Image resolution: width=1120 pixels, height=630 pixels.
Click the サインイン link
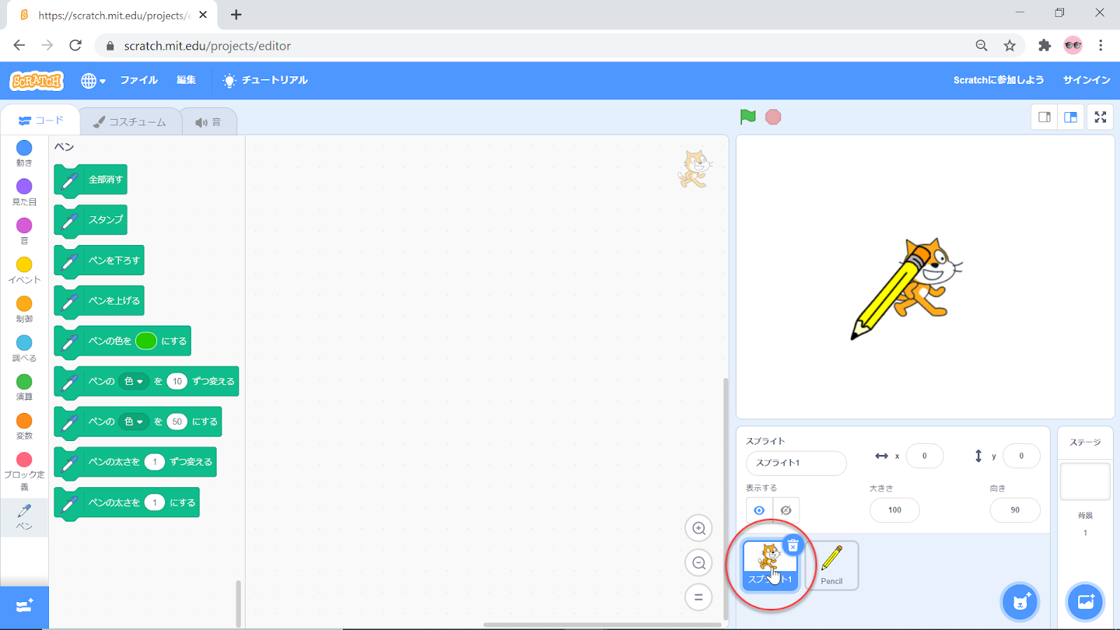click(1086, 80)
